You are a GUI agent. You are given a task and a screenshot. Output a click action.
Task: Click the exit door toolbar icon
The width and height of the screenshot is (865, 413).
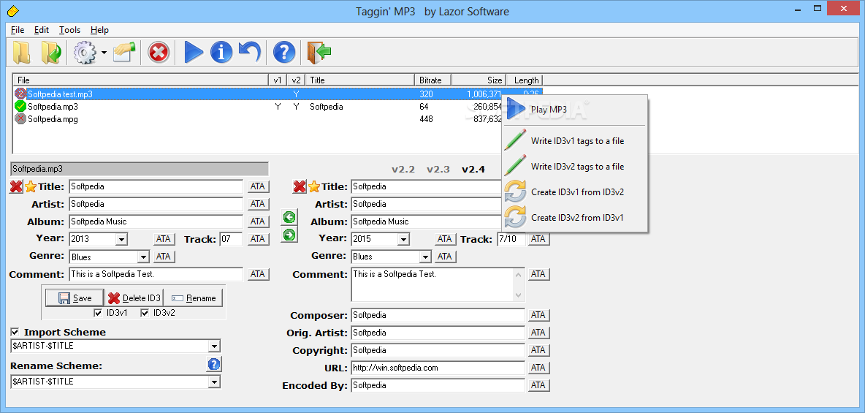tap(319, 53)
